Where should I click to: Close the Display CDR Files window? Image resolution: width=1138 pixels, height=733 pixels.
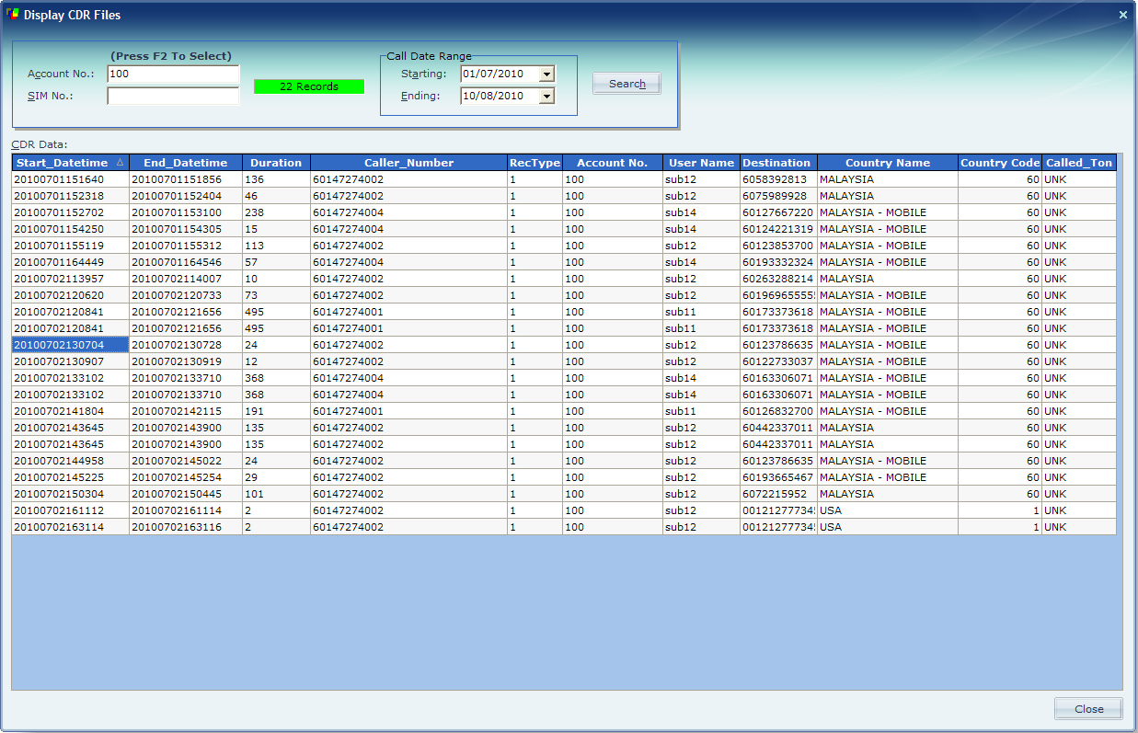pyautogui.click(x=1122, y=15)
